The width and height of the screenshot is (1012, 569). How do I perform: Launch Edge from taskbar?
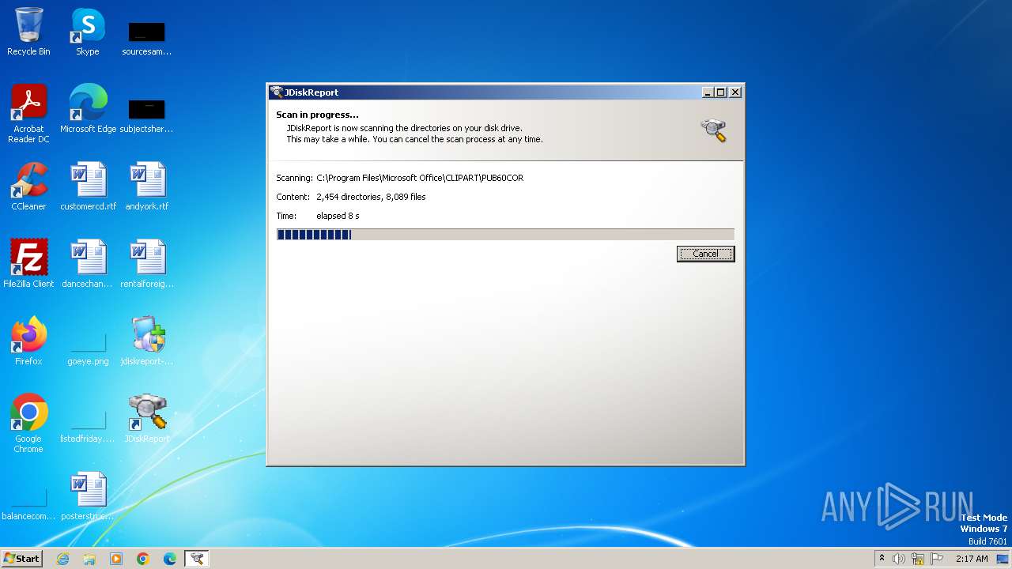click(170, 559)
